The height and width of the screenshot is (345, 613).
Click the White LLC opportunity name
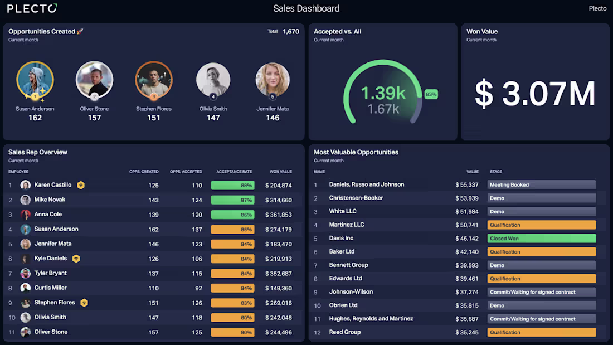[343, 211]
